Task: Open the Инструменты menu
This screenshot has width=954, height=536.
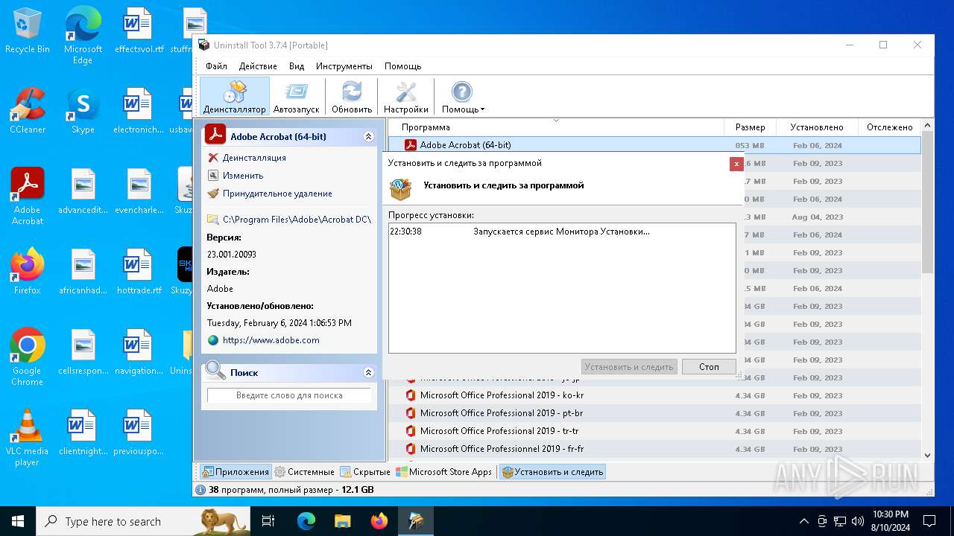Action: pos(344,66)
